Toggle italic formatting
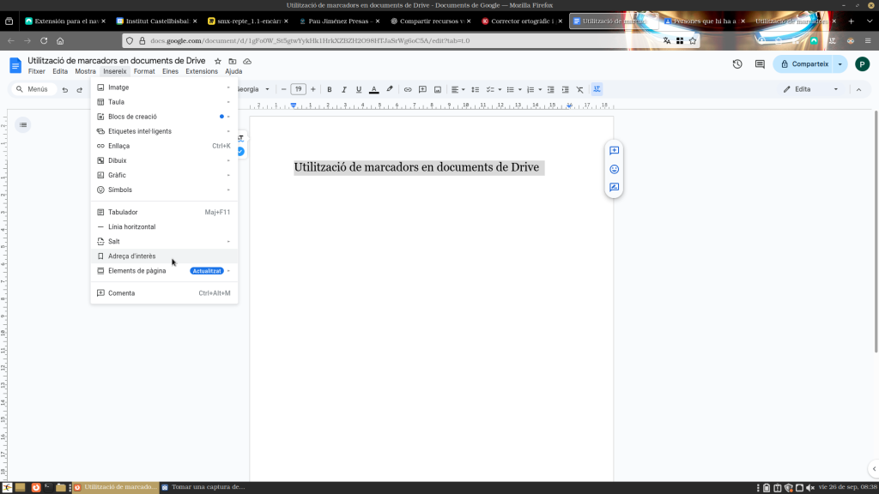This screenshot has width=879, height=494. point(343,89)
